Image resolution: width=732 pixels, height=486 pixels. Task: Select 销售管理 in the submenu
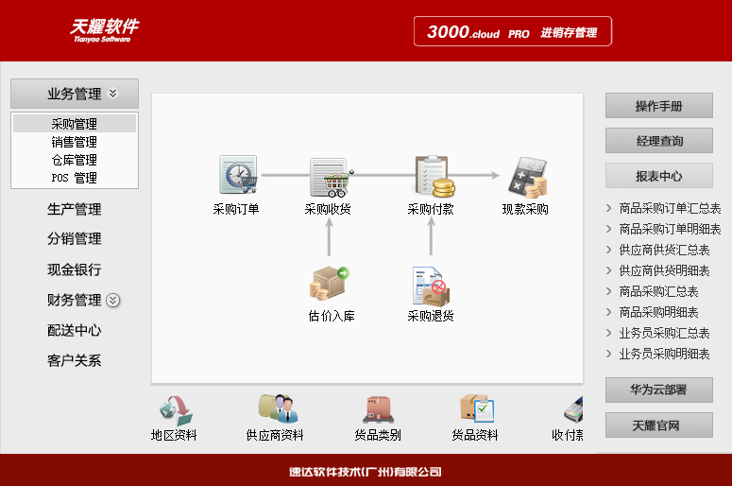pyautogui.click(x=75, y=142)
